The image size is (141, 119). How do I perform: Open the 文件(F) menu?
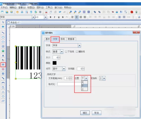pyautogui.click(x=4, y=7)
